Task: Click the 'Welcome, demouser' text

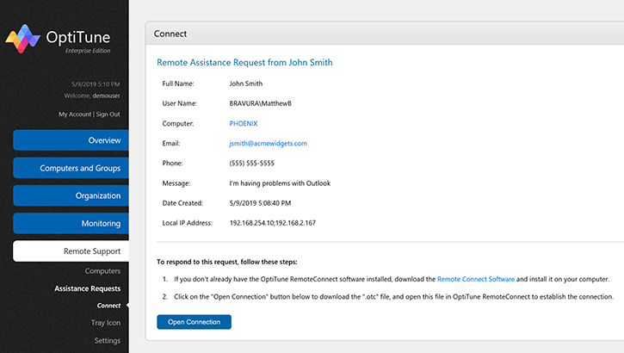Action: [92, 96]
